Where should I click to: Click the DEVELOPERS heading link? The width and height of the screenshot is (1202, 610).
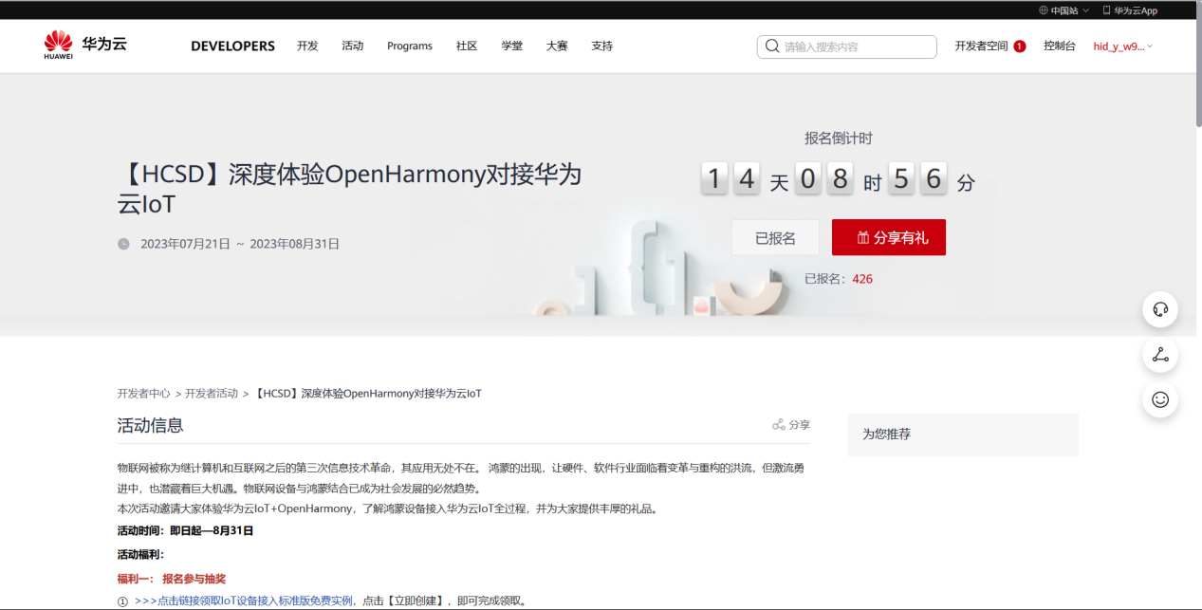[x=232, y=46]
